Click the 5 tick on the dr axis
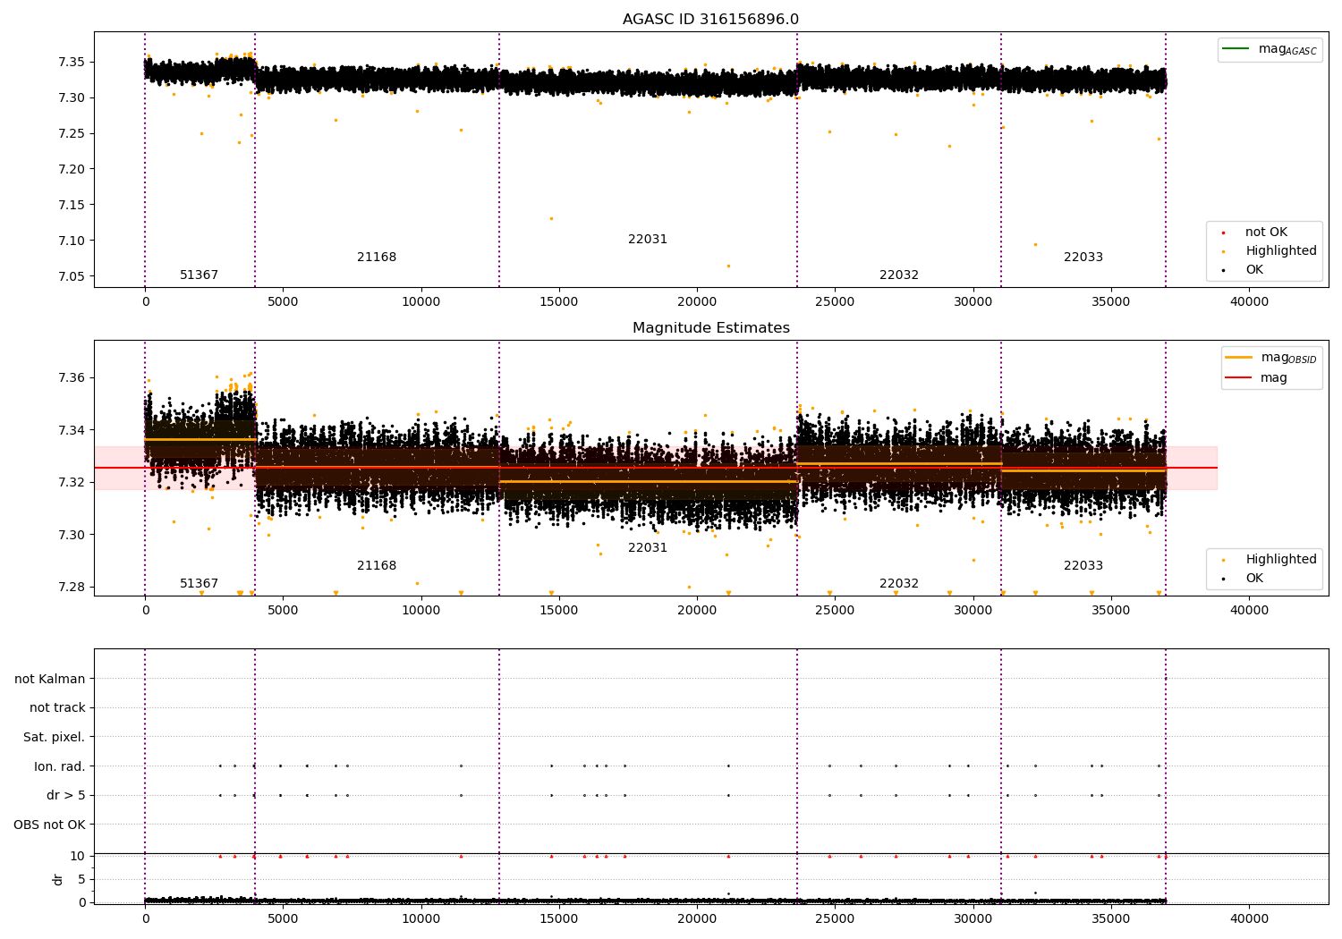The height and width of the screenshot is (939, 1342). coord(81,880)
